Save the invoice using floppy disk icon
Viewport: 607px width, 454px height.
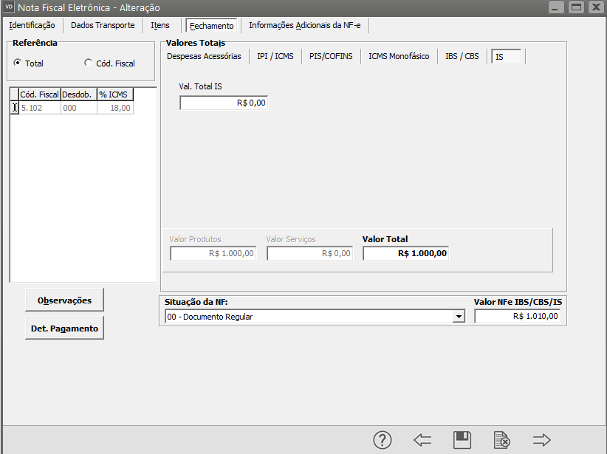tap(462, 440)
